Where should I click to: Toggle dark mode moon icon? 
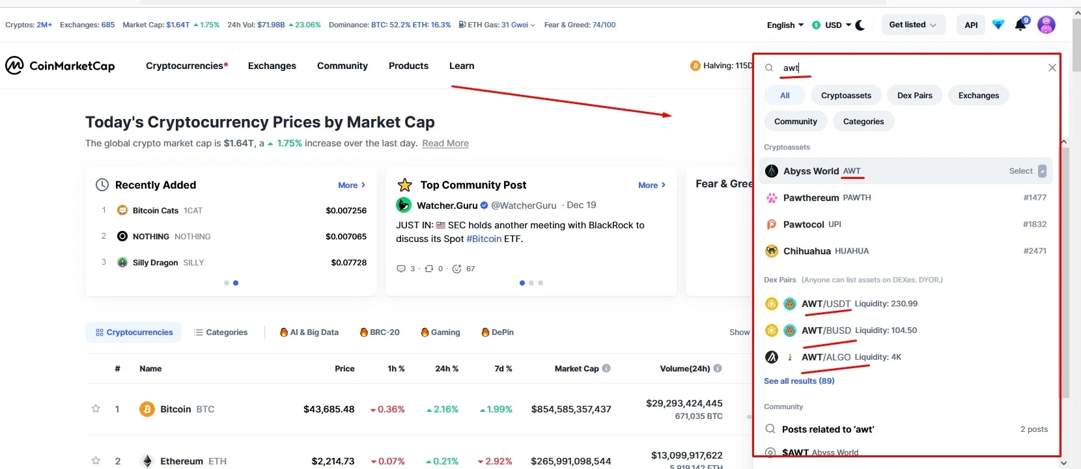click(x=860, y=25)
